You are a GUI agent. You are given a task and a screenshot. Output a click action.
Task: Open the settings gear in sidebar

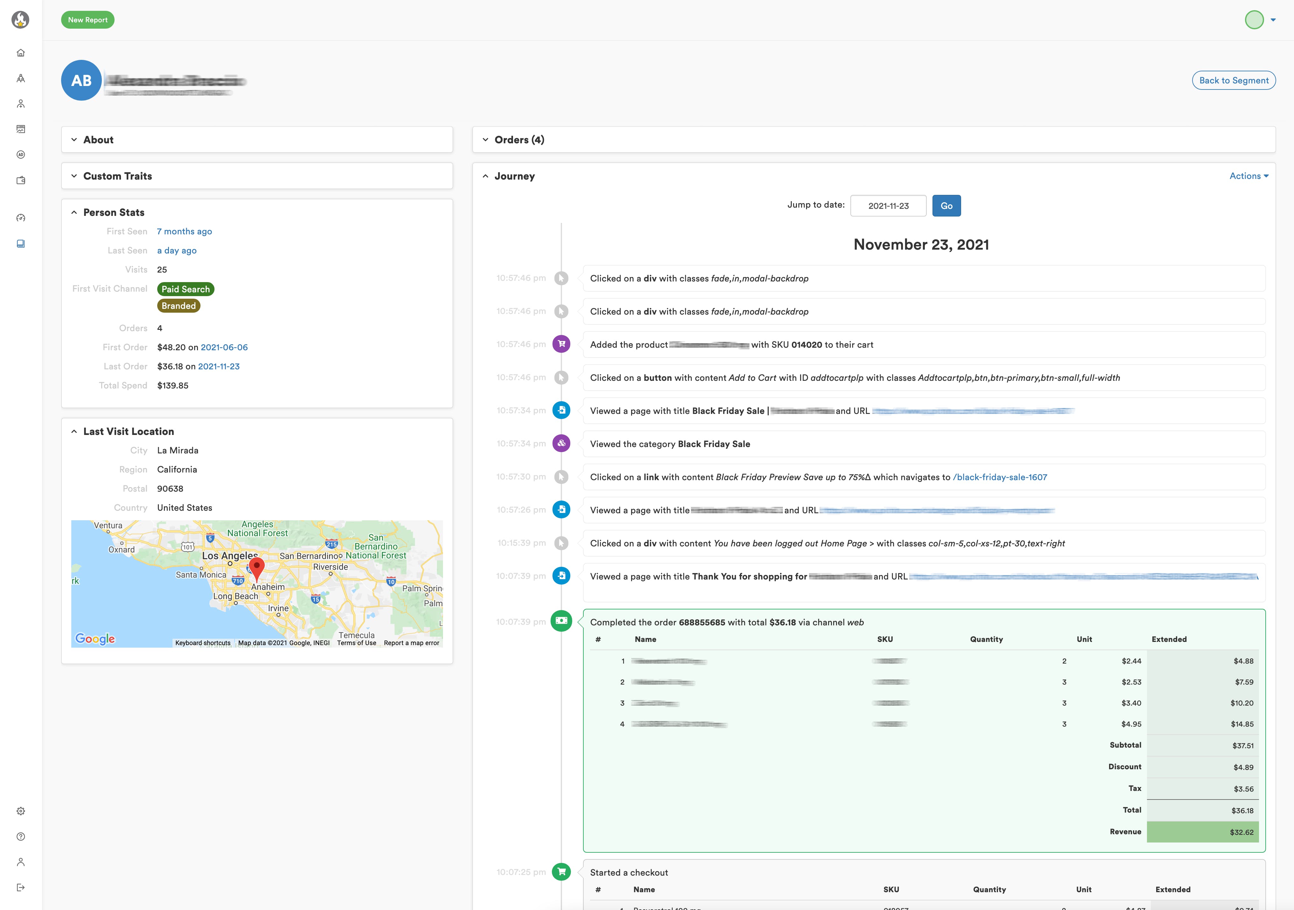coord(21,811)
